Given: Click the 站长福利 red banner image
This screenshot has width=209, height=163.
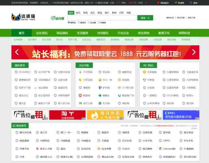Looking at the screenshot, I should (x=105, y=52).
